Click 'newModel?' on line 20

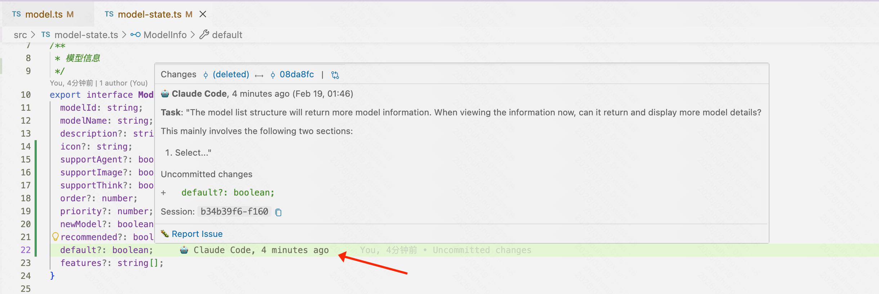(83, 224)
